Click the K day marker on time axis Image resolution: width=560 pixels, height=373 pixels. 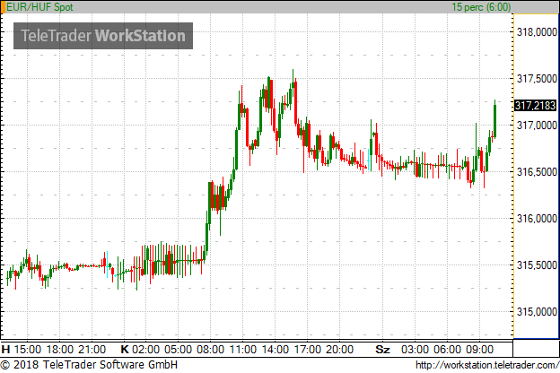[x=124, y=349]
